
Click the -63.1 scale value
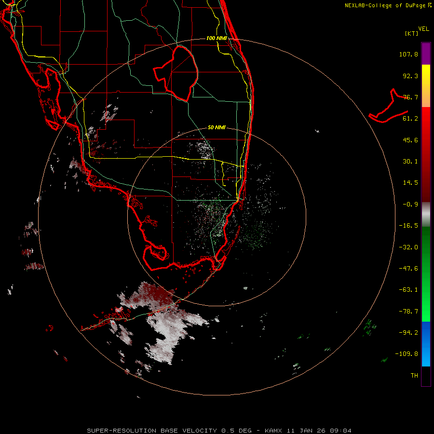pos(408,290)
